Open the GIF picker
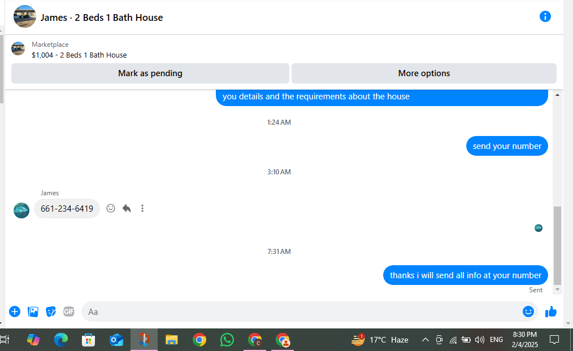This screenshot has width=573, height=351. [69, 311]
